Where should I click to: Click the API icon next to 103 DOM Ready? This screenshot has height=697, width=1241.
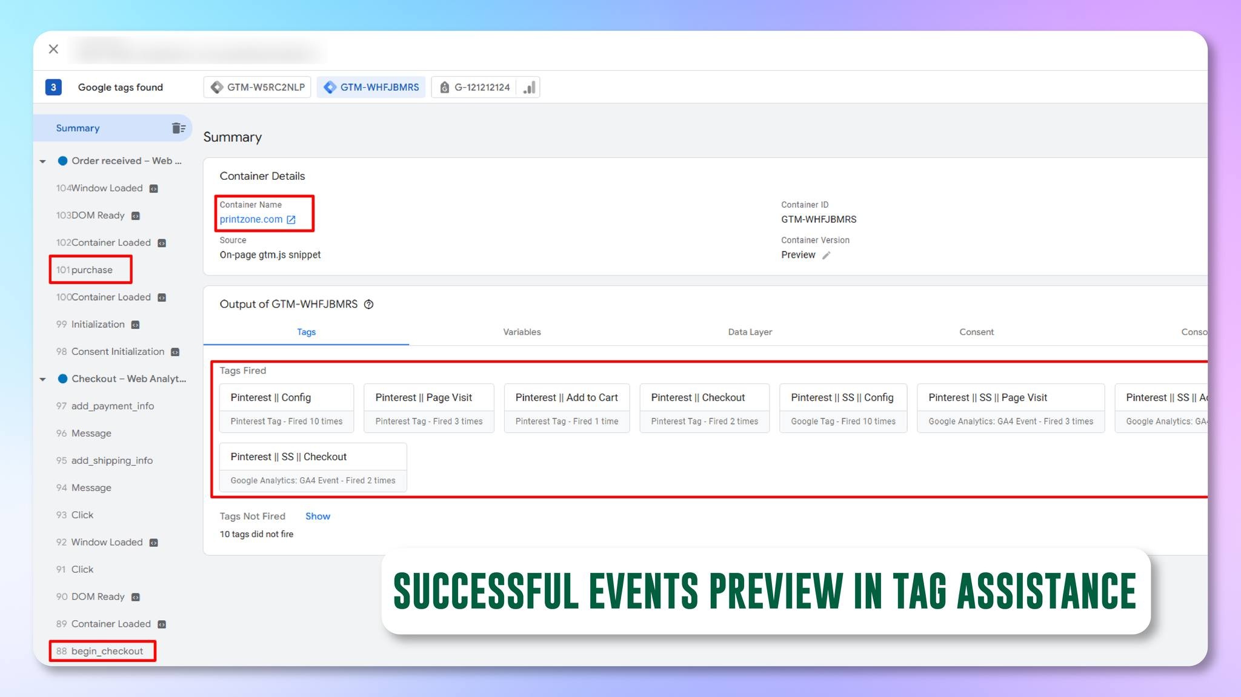pos(136,216)
